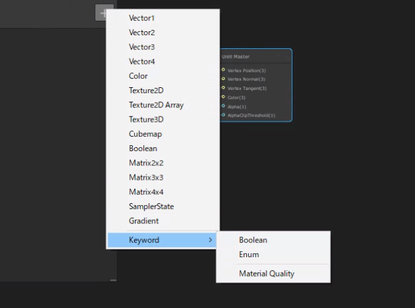Click the plus add-property button
This screenshot has width=415, height=308.
(x=104, y=12)
